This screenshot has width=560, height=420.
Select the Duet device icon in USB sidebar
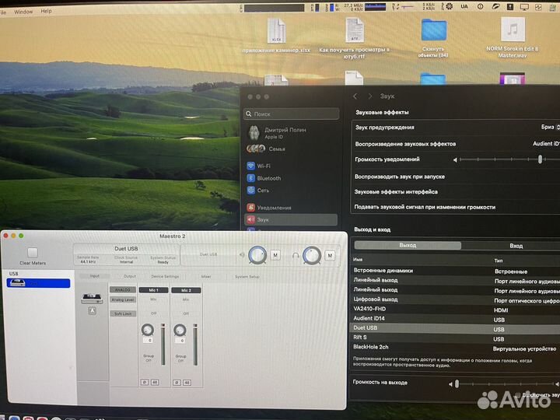pos(17,283)
